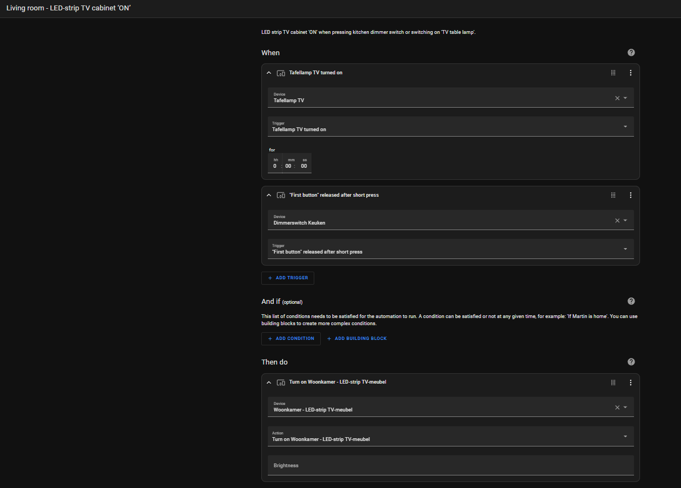The width and height of the screenshot is (681, 488).
Task: Open help for the Then do section
Action: (x=631, y=362)
